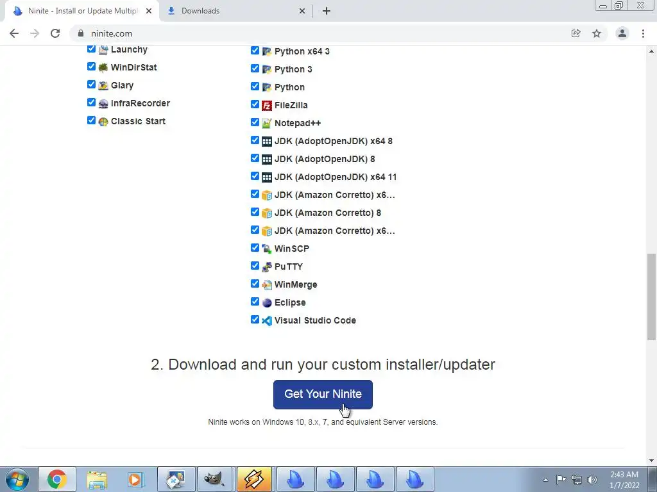Screen dimensions: 657x492
Task: Uncheck the JDK (AdoptOpenJDK) 8 checkbox
Action: pyautogui.click(x=255, y=158)
